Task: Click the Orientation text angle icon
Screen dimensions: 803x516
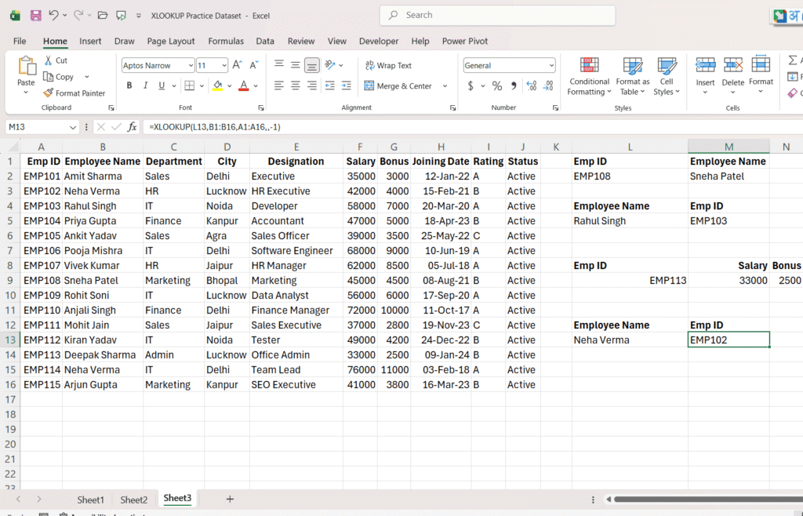Action: (330, 65)
